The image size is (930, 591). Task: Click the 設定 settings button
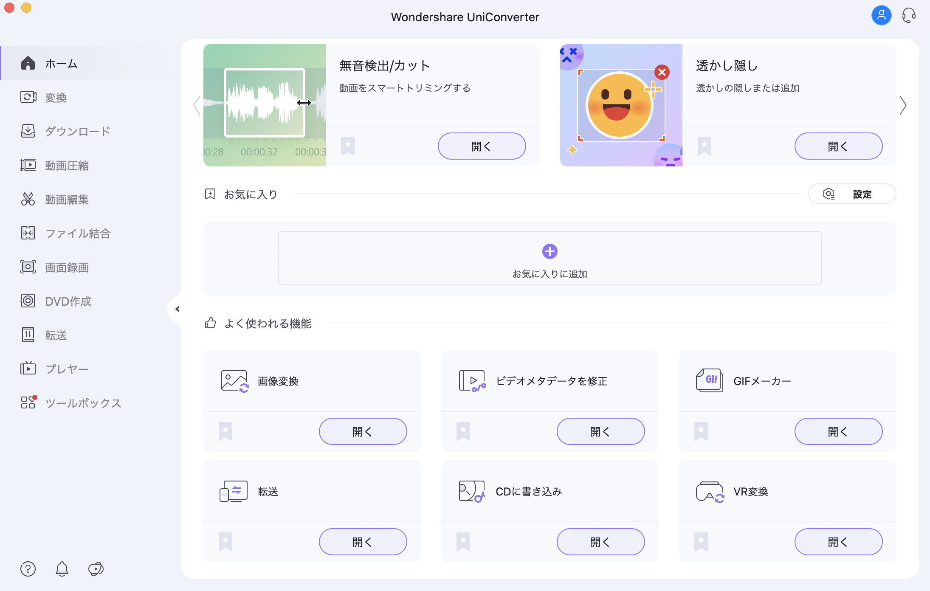click(x=852, y=194)
